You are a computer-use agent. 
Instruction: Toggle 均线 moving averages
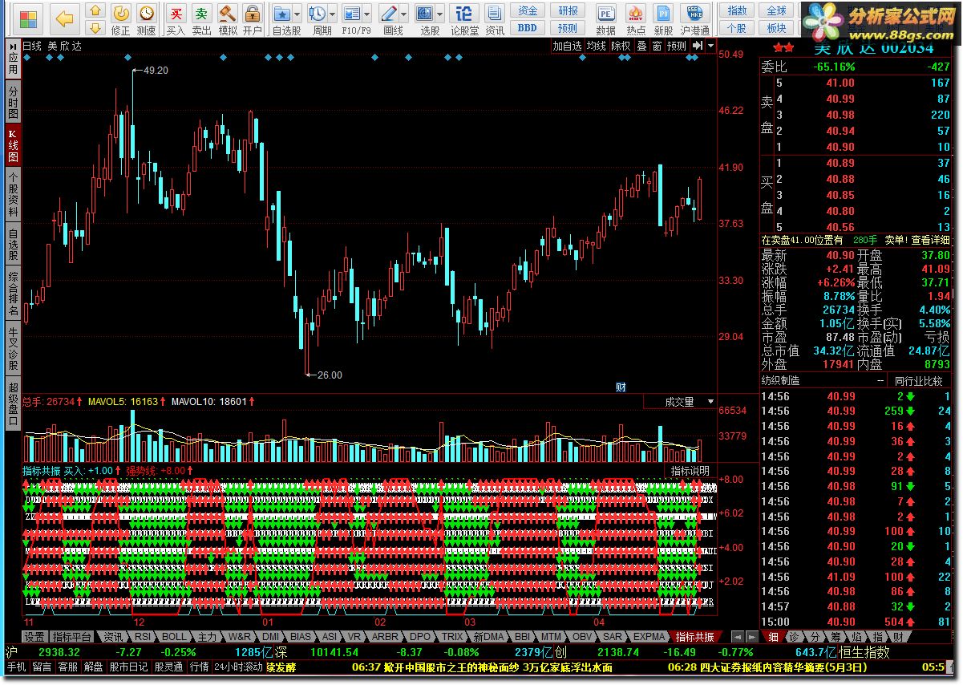click(x=596, y=46)
